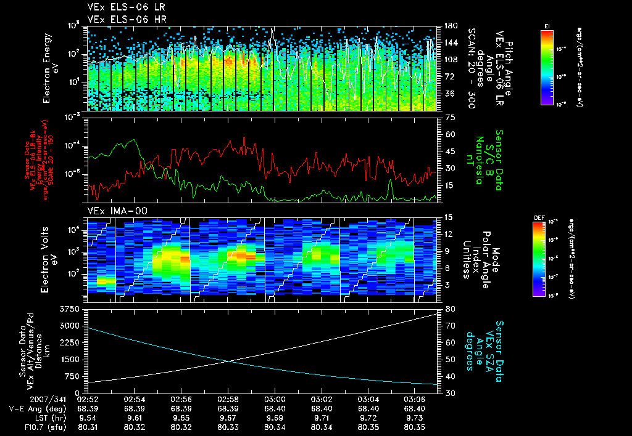Click the 02:54 time tick label
The image size is (632, 436).
(x=135, y=400)
